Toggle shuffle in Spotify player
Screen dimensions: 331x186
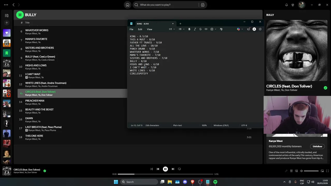coord(152,169)
